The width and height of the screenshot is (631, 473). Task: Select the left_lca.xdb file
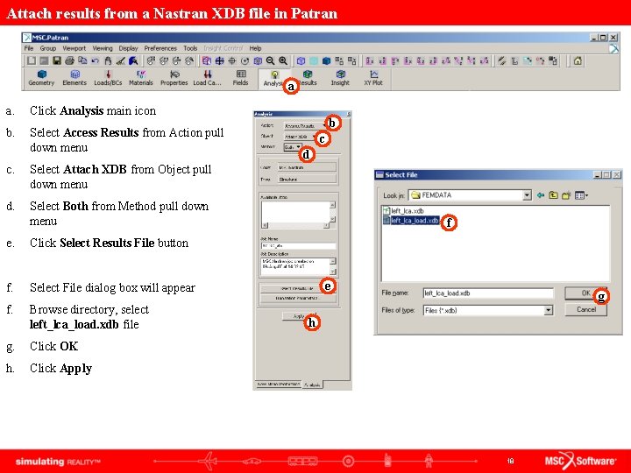click(x=403, y=211)
